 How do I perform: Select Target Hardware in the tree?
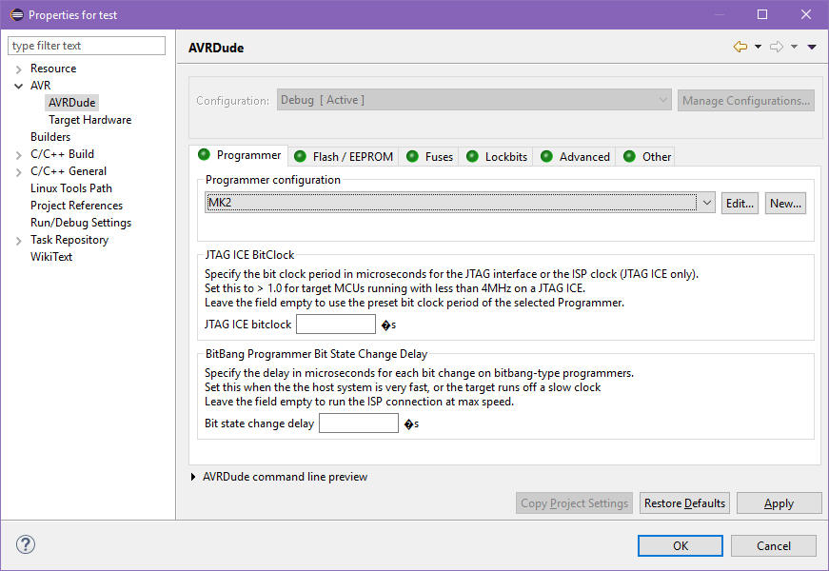click(89, 120)
